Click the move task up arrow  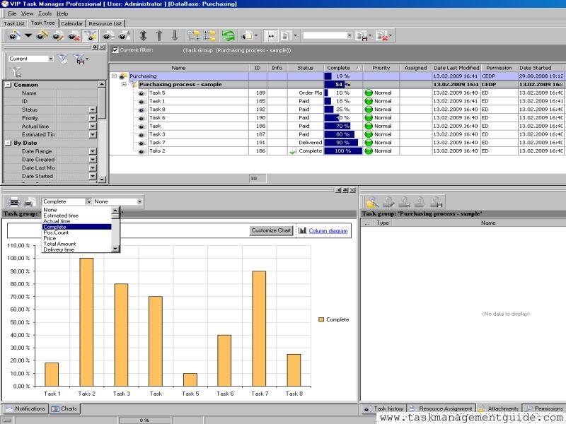tap(159, 36)
